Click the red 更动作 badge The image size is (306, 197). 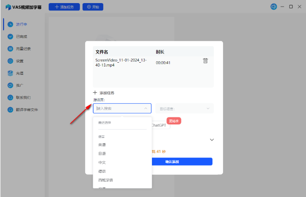pos(174,121)
